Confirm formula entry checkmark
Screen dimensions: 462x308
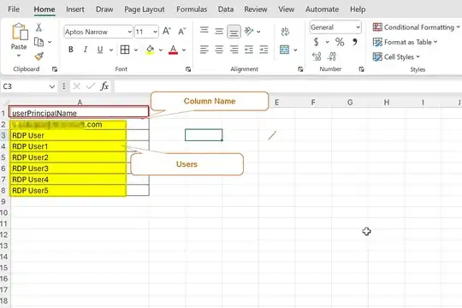(x=91, y=86)
